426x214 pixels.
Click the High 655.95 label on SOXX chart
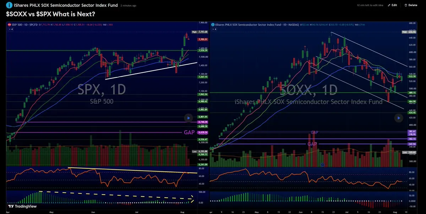click(409, 32)
